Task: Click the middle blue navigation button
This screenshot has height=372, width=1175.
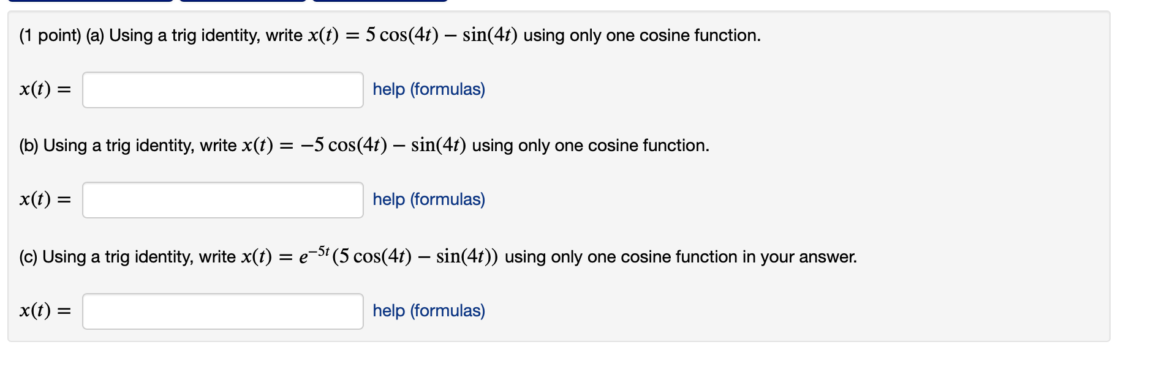Action: tap(242, 2)
